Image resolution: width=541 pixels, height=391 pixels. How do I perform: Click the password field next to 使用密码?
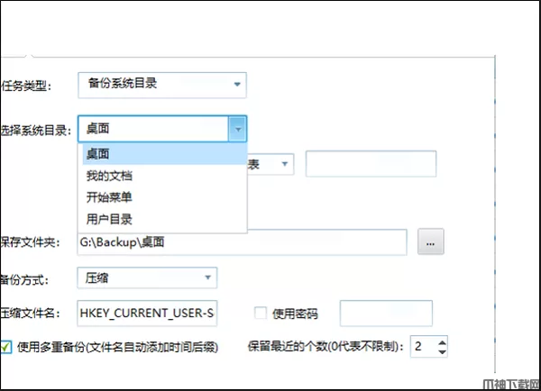pyautogui.click(x=385, y=314)
